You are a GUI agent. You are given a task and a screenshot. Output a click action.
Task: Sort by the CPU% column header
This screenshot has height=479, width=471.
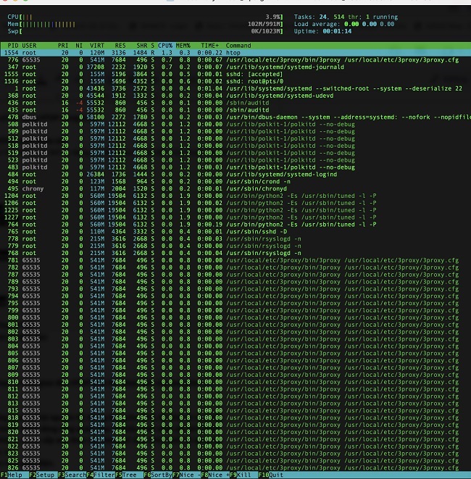pos(165,46)
